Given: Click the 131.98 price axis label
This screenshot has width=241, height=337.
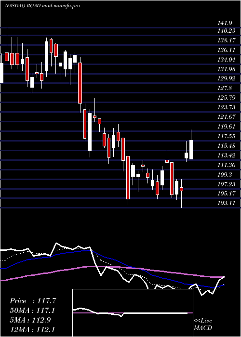Looking at the screenshot, I should (227, 69).
